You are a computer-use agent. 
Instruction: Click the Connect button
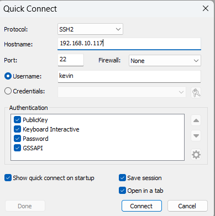click(141, 206)
